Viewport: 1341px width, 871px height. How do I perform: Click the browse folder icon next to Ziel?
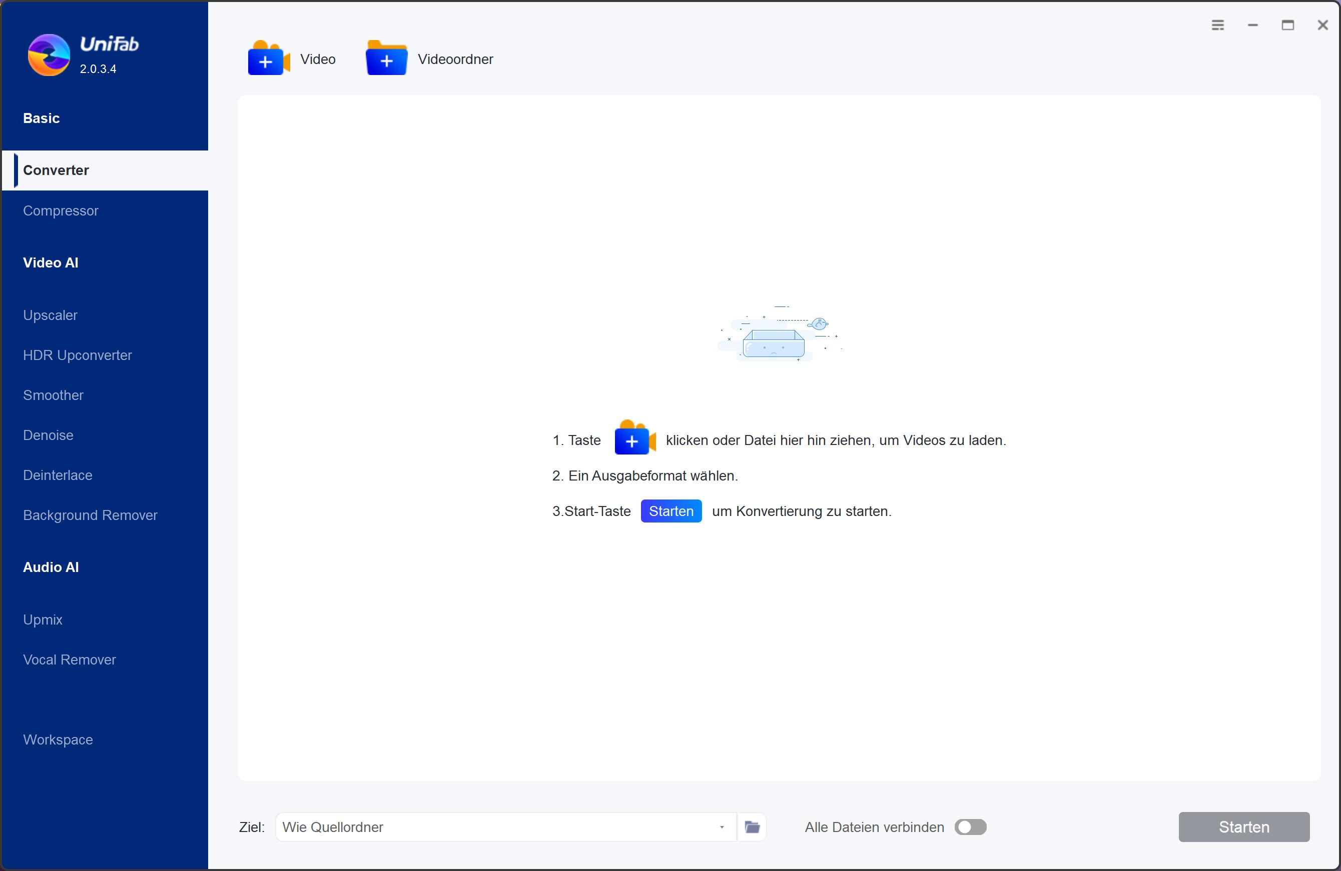click(753, 826)
